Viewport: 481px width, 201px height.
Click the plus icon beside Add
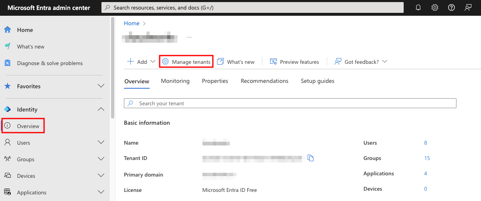pos(131,61)
